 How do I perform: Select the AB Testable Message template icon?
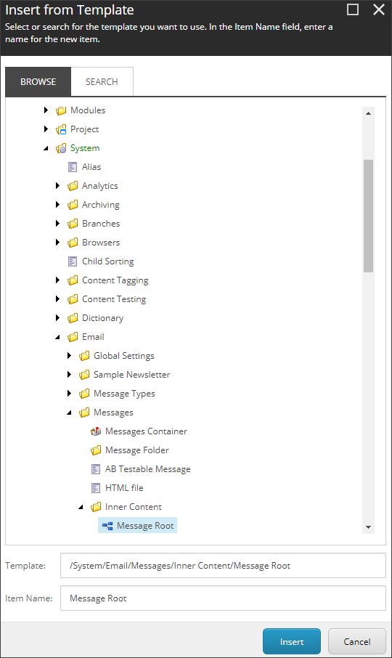pos(96,469)
